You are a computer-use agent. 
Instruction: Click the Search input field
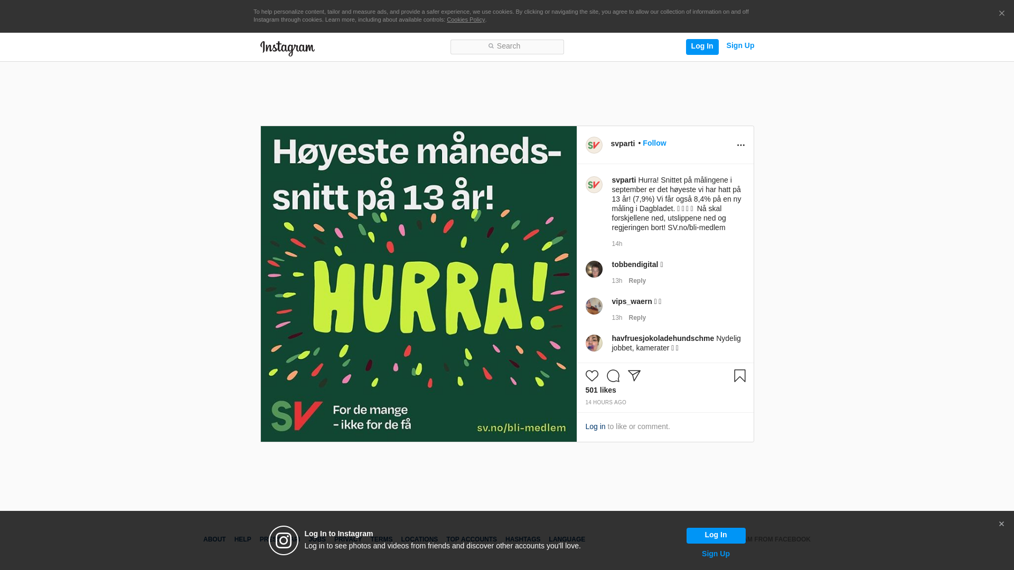click(x=507, y=47)
